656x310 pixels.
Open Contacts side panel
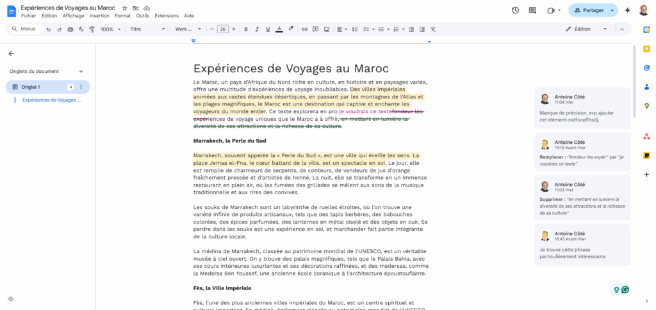coord(646,87)
